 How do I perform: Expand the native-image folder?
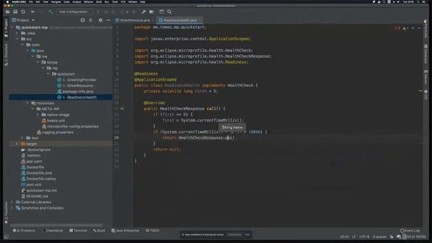pyautogui.click(x=38, y=115)
